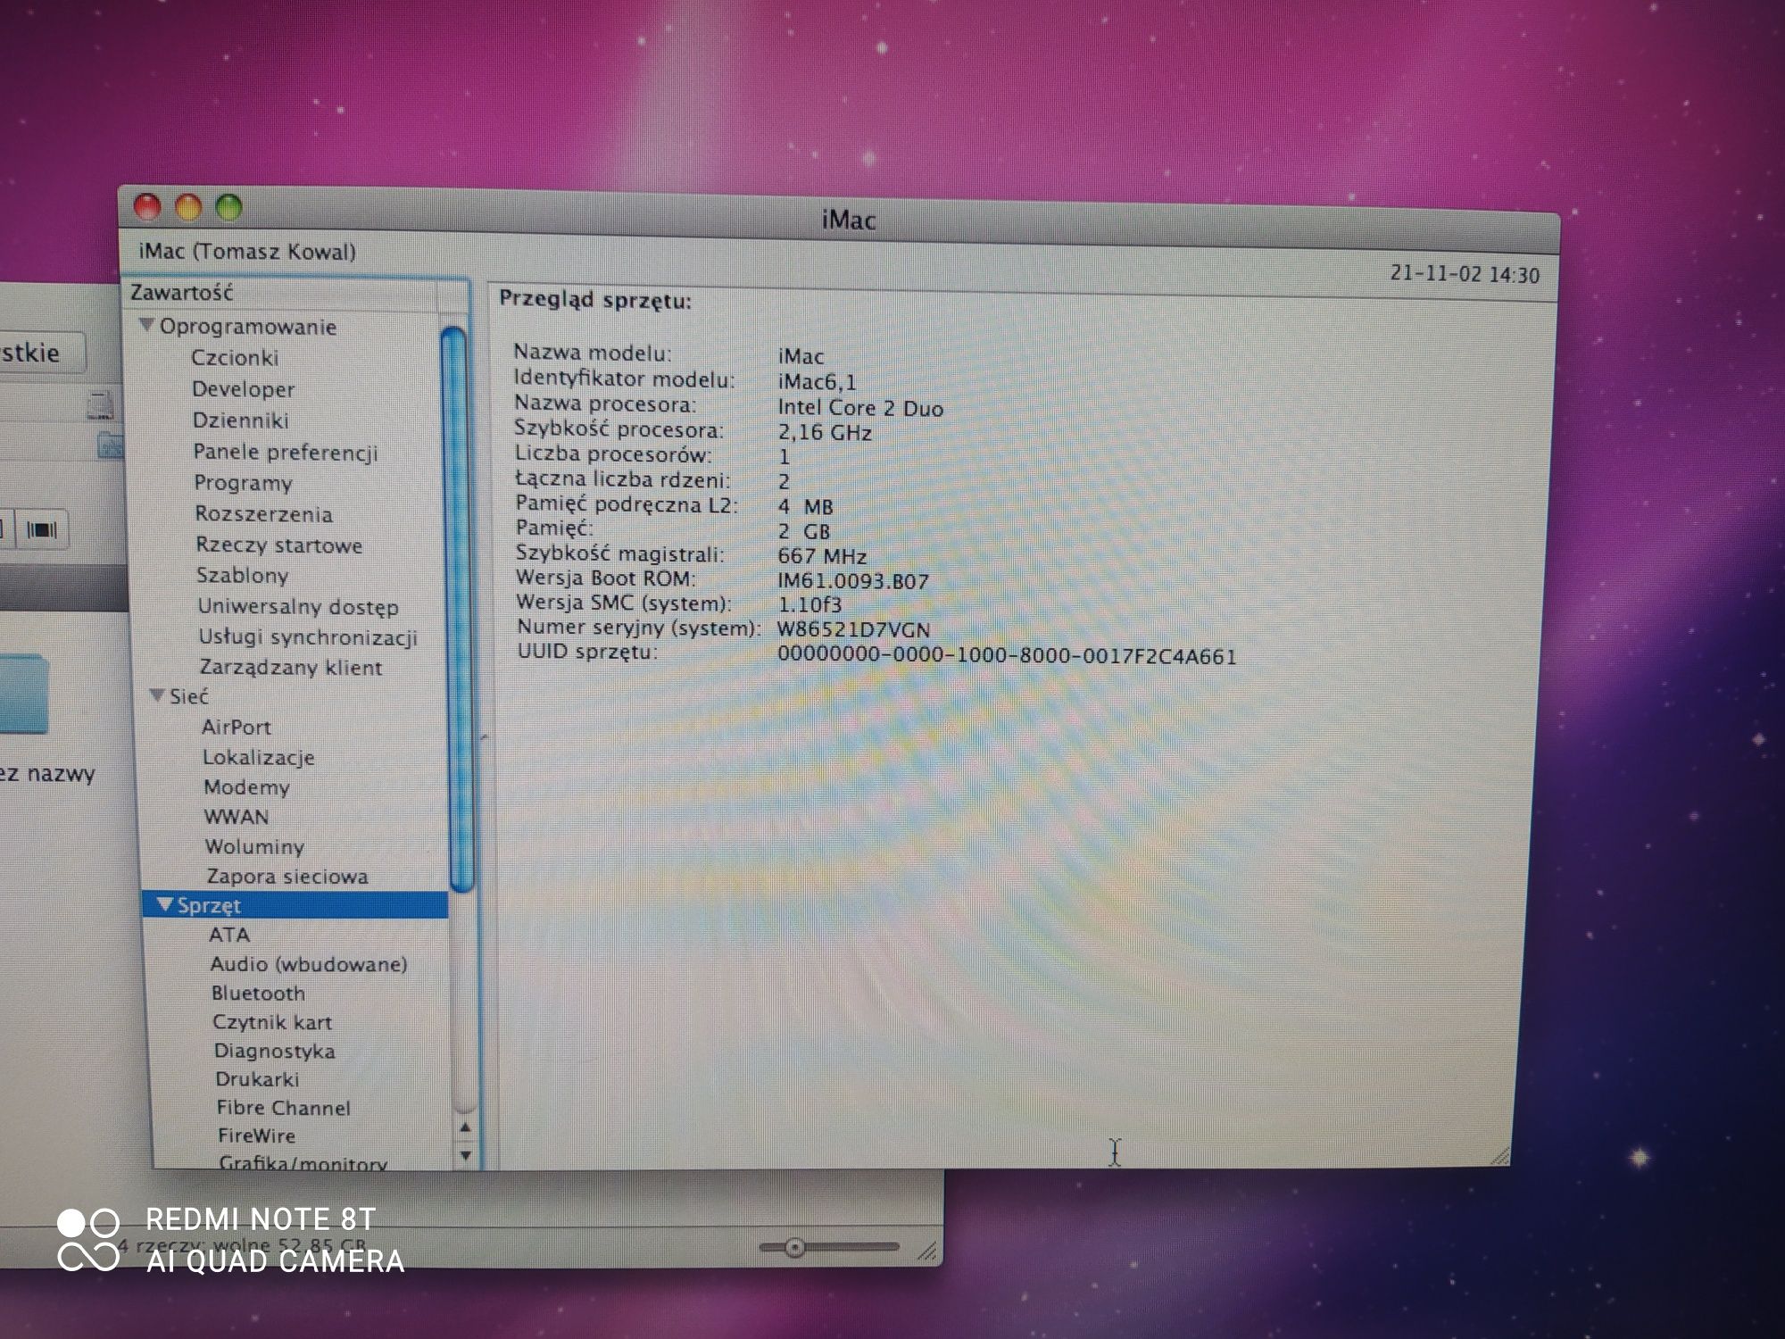
Task: Click the 2,16 GHz processor speed
Action: click(825, 433)
